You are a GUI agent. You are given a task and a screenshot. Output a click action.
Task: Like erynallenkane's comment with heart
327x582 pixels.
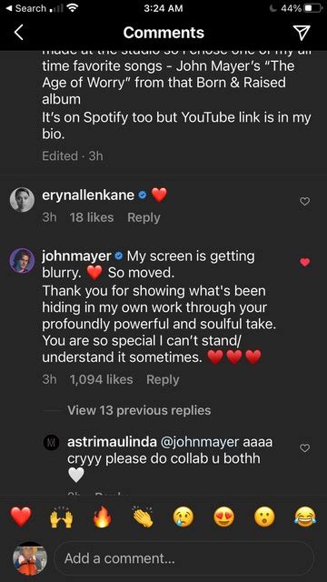click(304, 202)
